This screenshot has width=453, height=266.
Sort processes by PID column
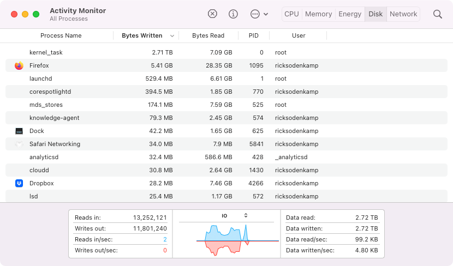tap(254, 36)
